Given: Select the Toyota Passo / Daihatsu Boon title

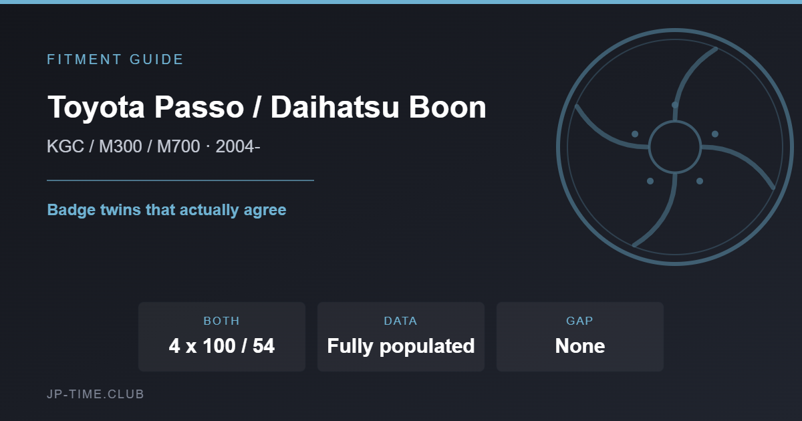Looking at the screenshot, I should pos(267,107).
